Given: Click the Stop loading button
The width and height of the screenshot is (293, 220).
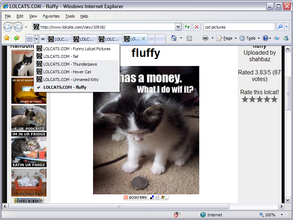Looking at the screenshot, I should tap(197, 27).
